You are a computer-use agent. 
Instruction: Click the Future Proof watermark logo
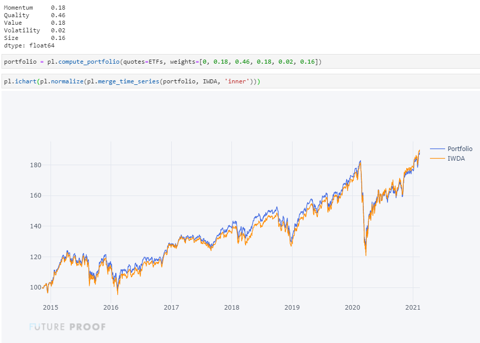[67, 327]
